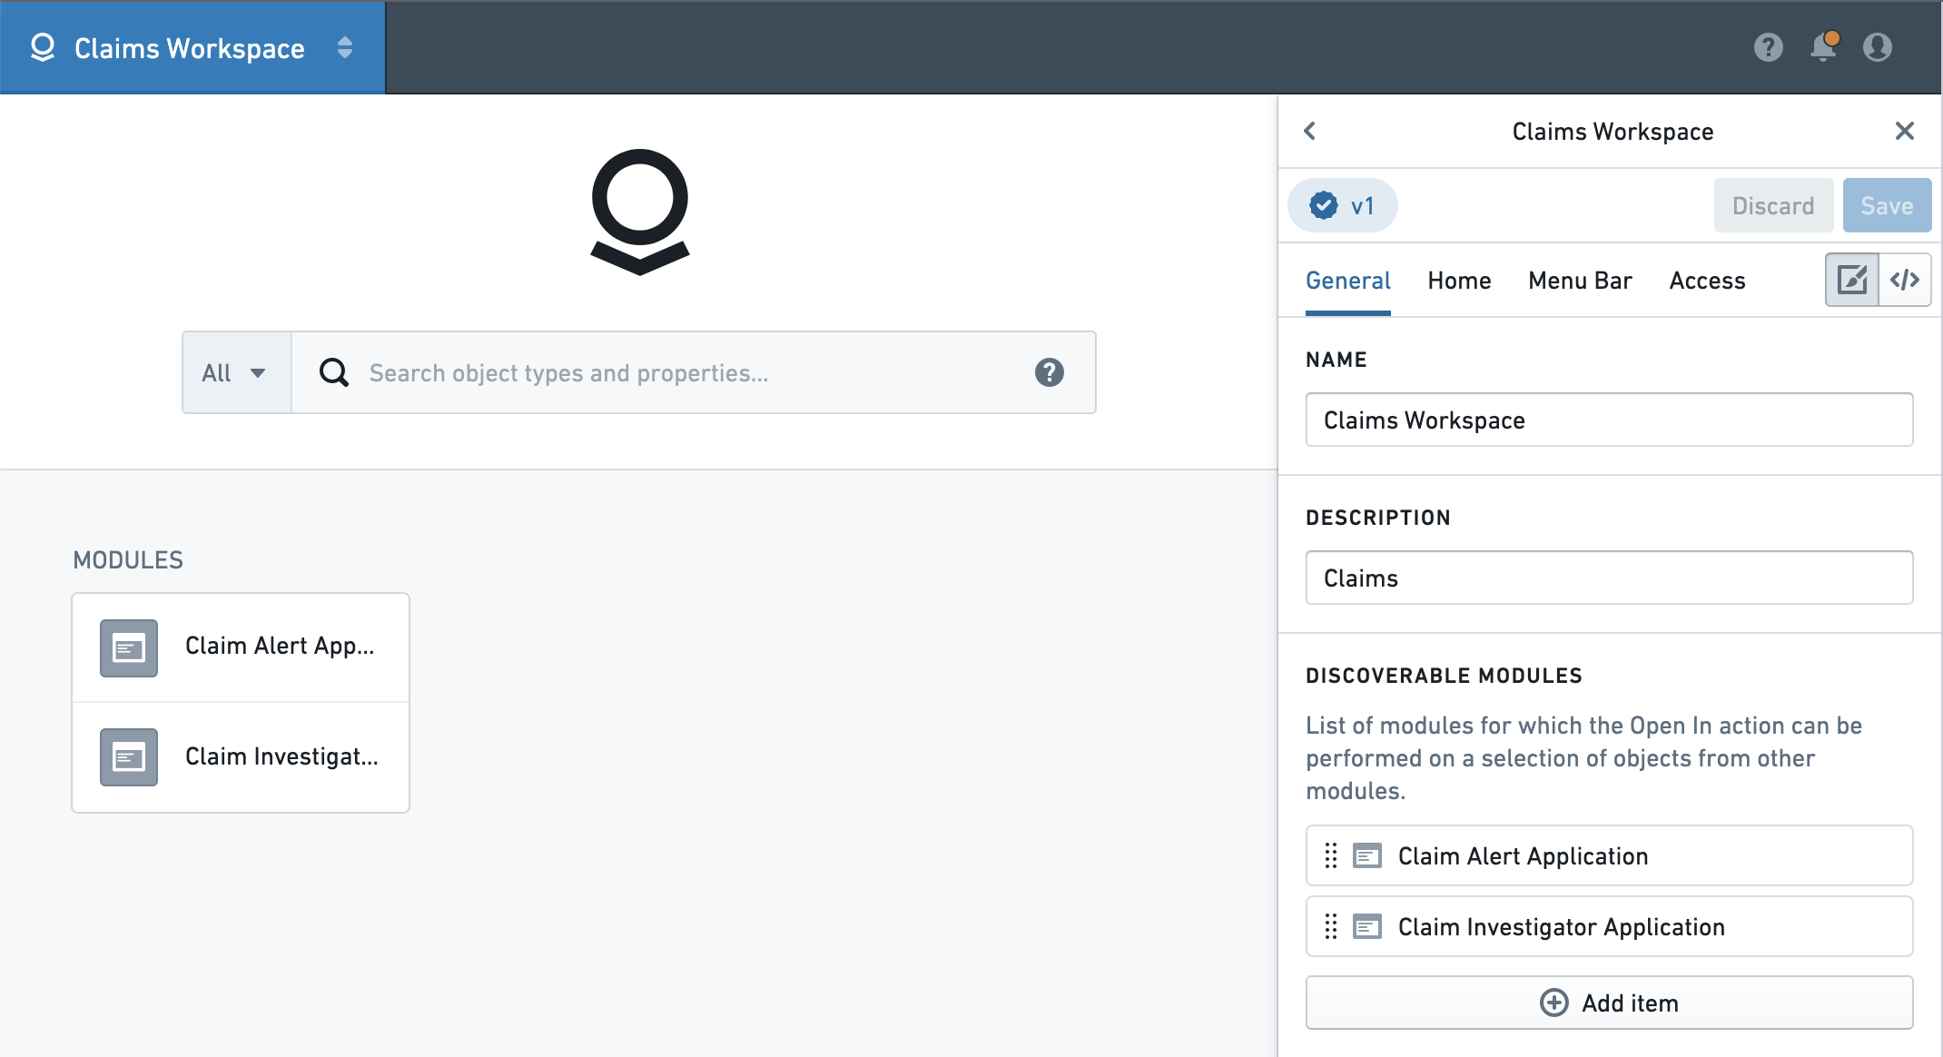Click the Claim Investigat... module icon

click(129, 757)
